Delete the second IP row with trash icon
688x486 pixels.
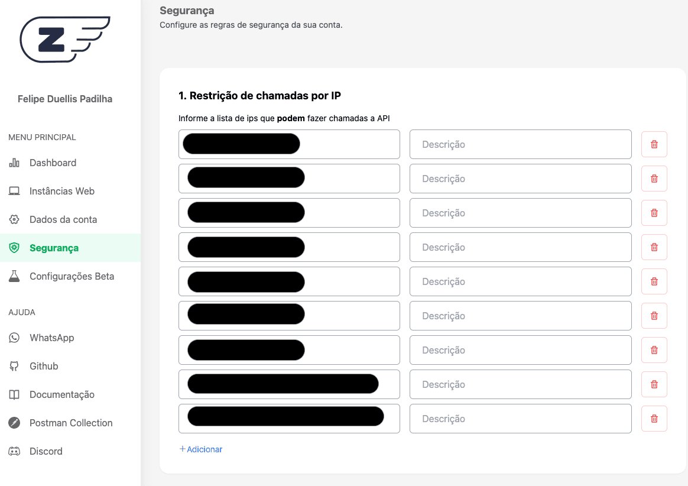click(654, 179)
